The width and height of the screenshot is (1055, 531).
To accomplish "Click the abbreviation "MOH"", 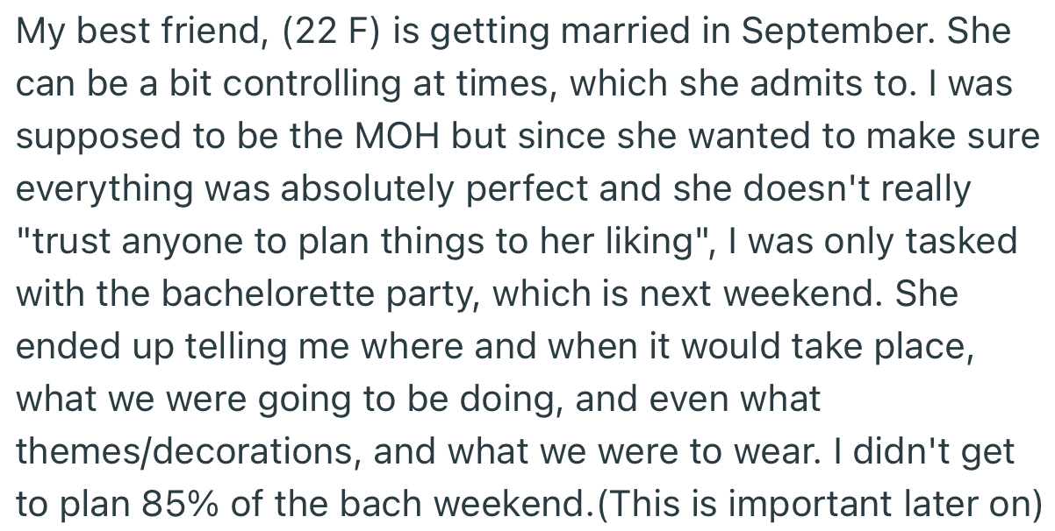I will pos(399,137).
